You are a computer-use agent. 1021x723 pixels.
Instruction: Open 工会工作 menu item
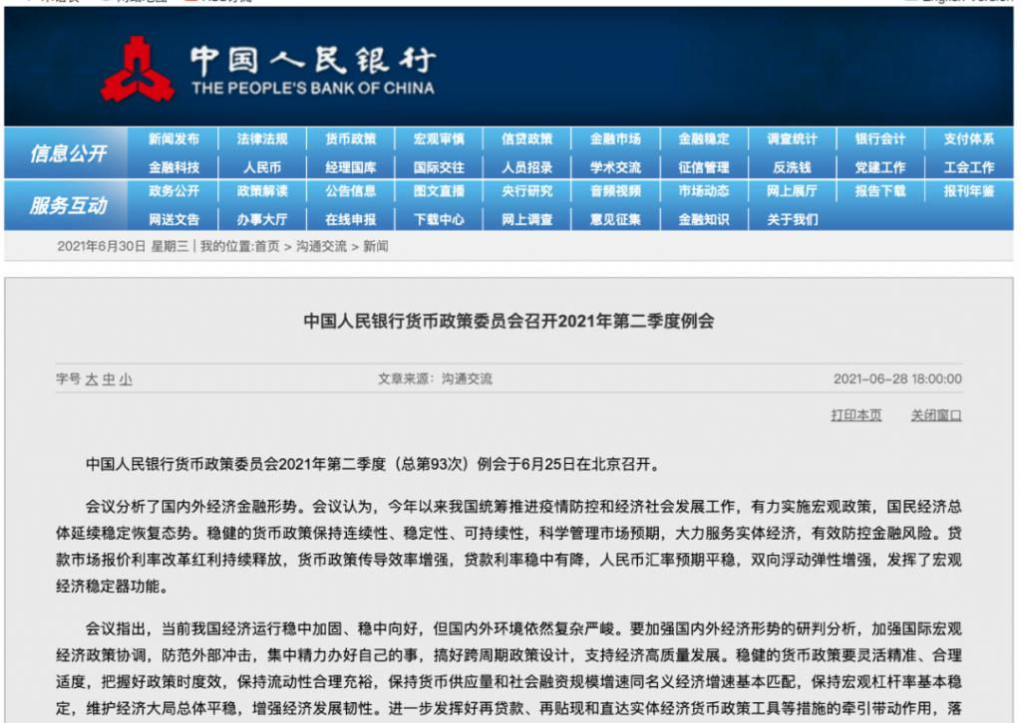(969, 167)
